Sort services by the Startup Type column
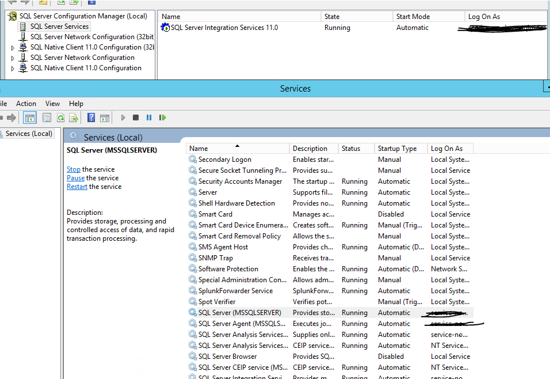Screen dimensions: 550x379 [x=397, y=149]
